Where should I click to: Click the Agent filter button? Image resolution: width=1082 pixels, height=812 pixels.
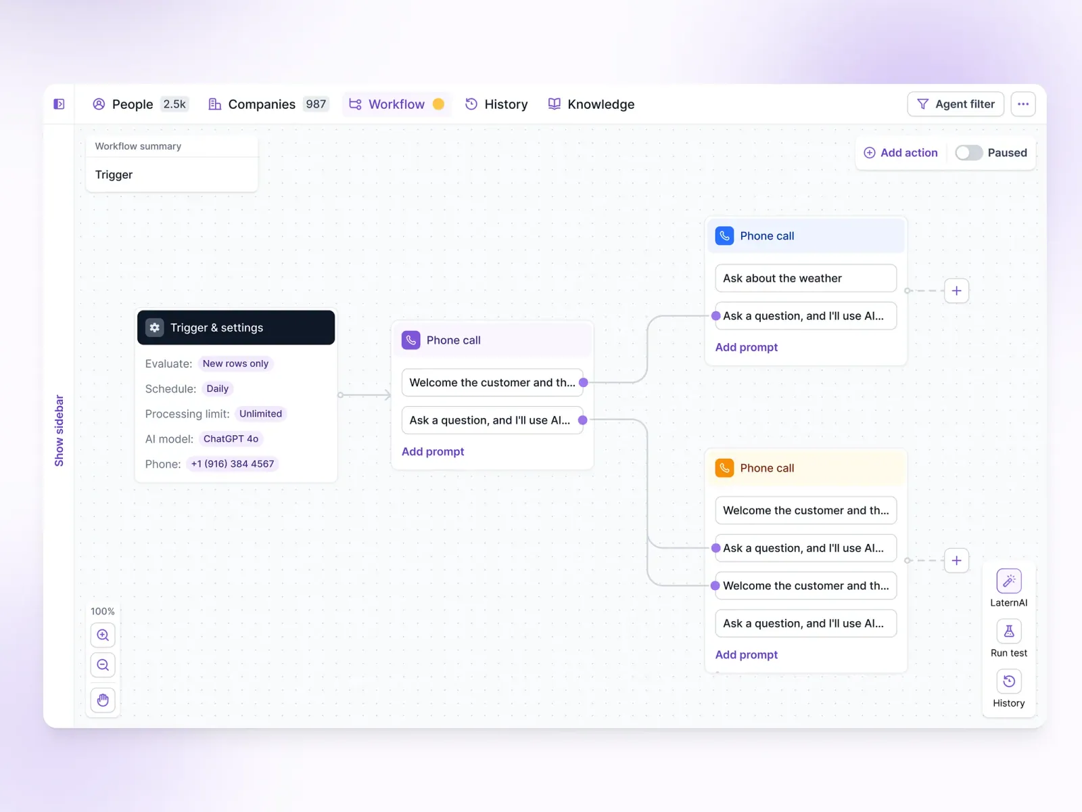(x=956, y=104)
